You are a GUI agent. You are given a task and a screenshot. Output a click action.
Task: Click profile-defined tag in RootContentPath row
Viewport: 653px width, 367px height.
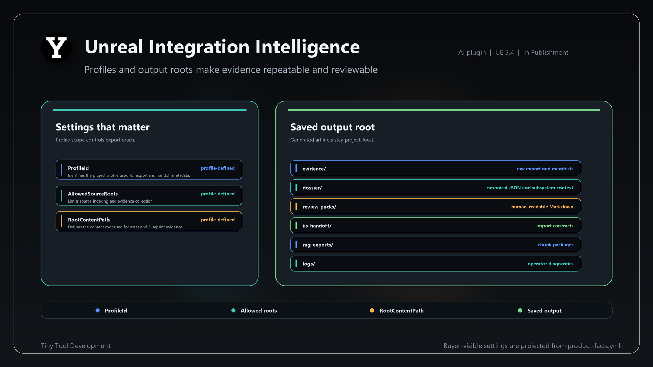[x=218, y=220]
